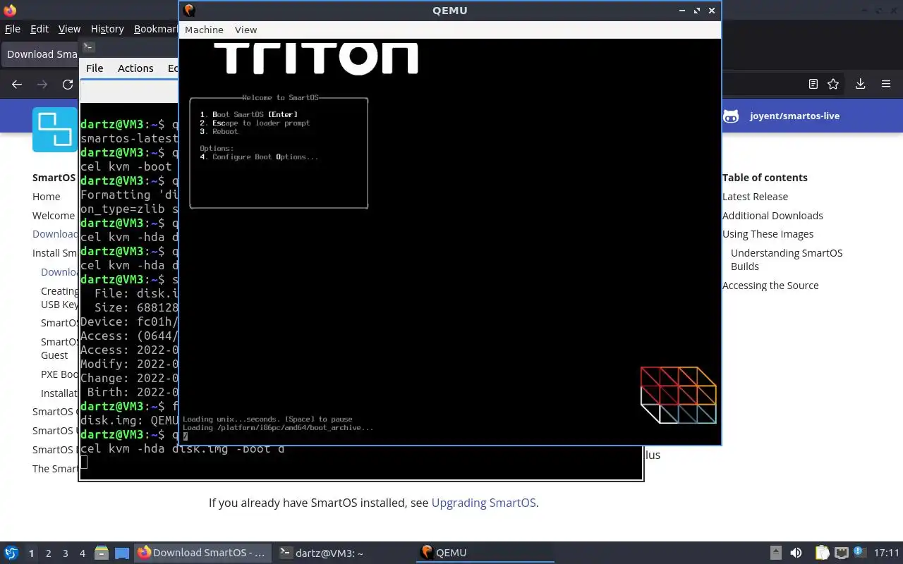
Task: Open the terminal window's Actions menu
Action: [135, 68]
